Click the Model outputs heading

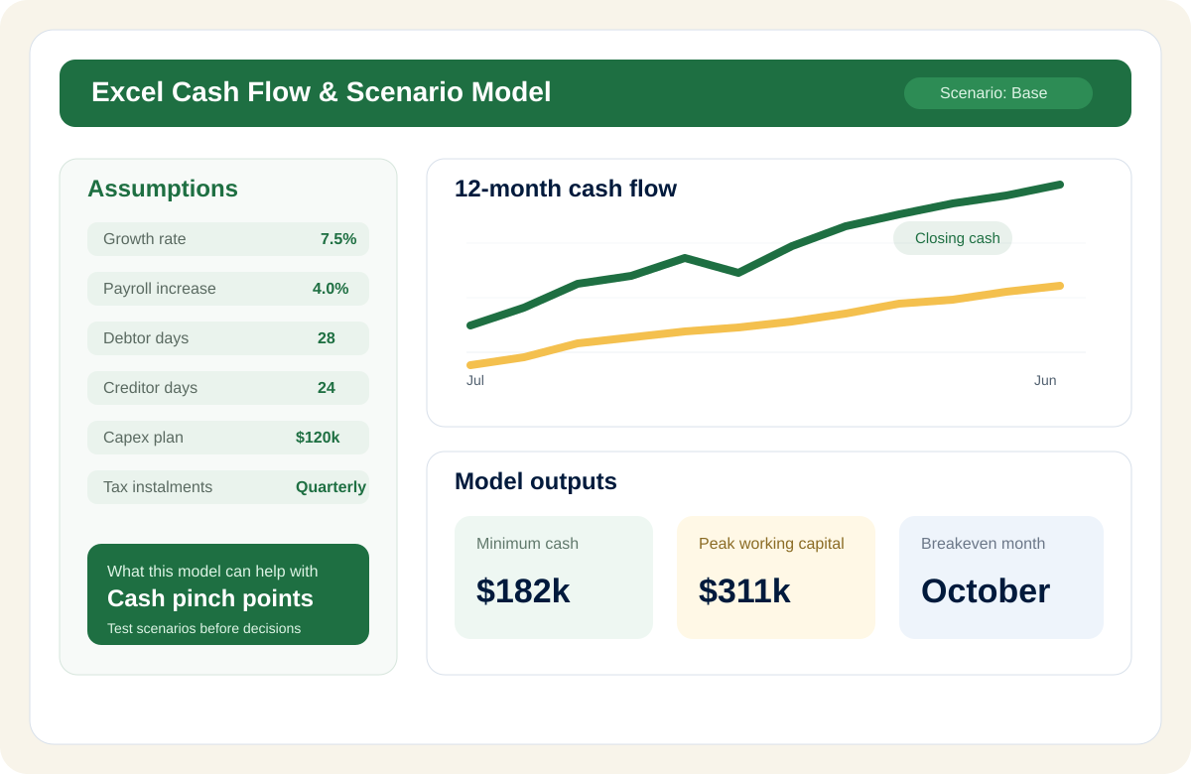point(536,481)
